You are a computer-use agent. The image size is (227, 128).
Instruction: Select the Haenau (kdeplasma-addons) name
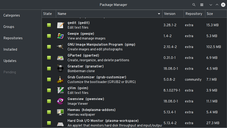tap(91, 110)
